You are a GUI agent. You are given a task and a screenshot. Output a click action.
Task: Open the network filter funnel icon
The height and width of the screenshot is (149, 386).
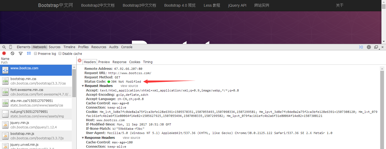[x=21, y=54]
